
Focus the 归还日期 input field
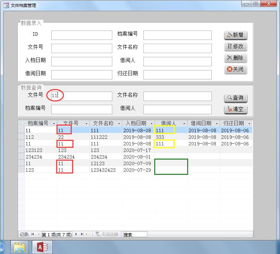tap(177, 75)
